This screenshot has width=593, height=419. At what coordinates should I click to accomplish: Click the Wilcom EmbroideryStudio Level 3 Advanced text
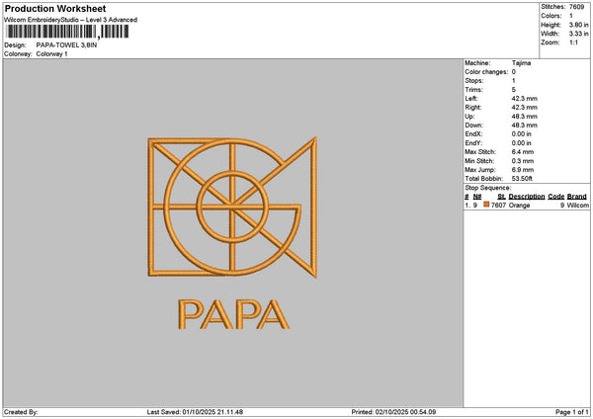(x=71, y=20)
